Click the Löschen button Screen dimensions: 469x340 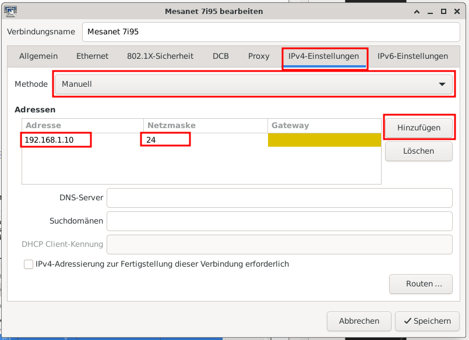pyautogui.click(x=419, y=151)
